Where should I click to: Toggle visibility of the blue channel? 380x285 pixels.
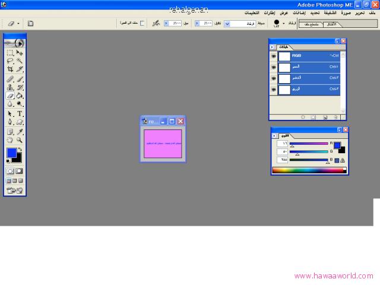[274, 89]
